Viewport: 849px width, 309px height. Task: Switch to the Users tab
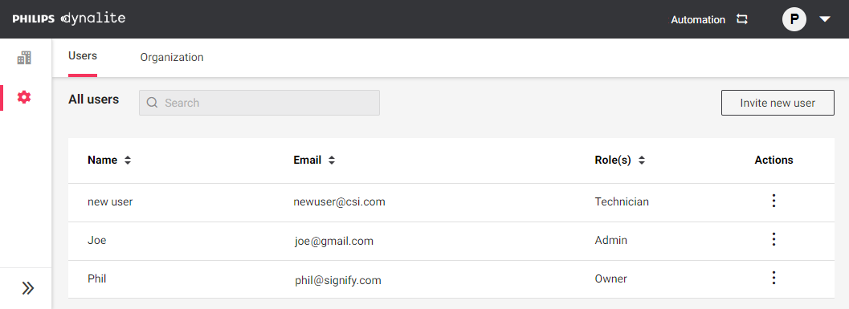point(82,55)
